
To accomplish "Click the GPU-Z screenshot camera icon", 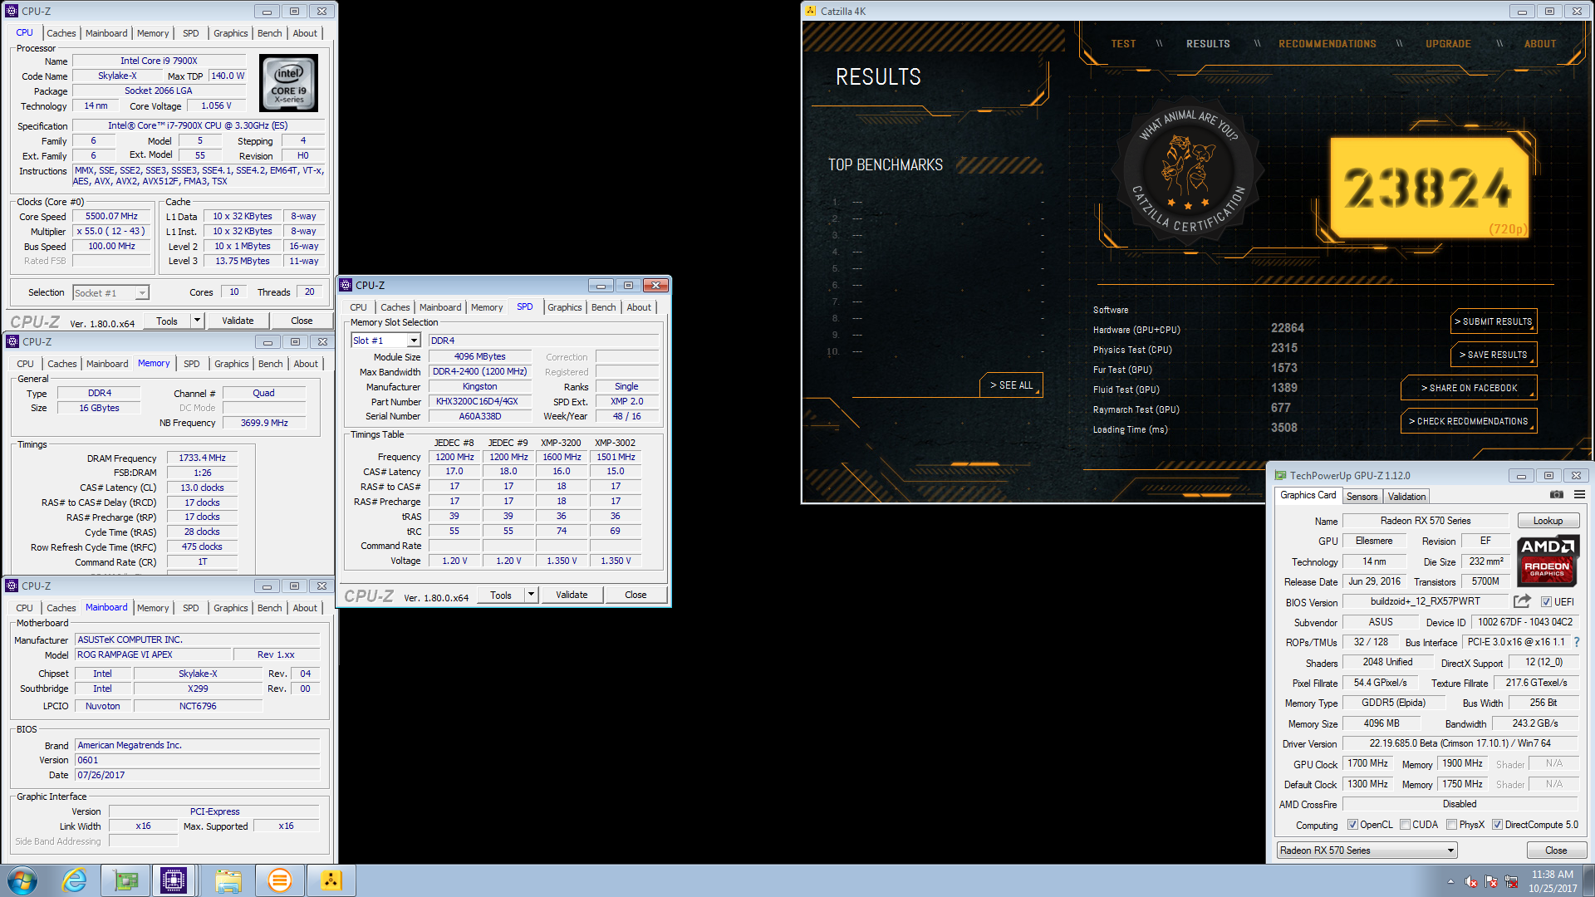I will pyautogui.click(x=1556, y=495).
